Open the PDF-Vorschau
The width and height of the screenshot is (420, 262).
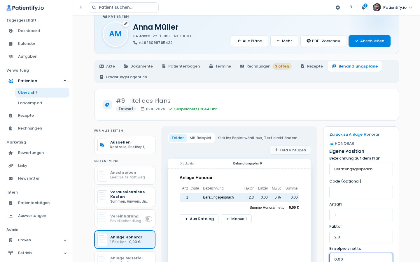pyautogui.click(x=323, y=41)
